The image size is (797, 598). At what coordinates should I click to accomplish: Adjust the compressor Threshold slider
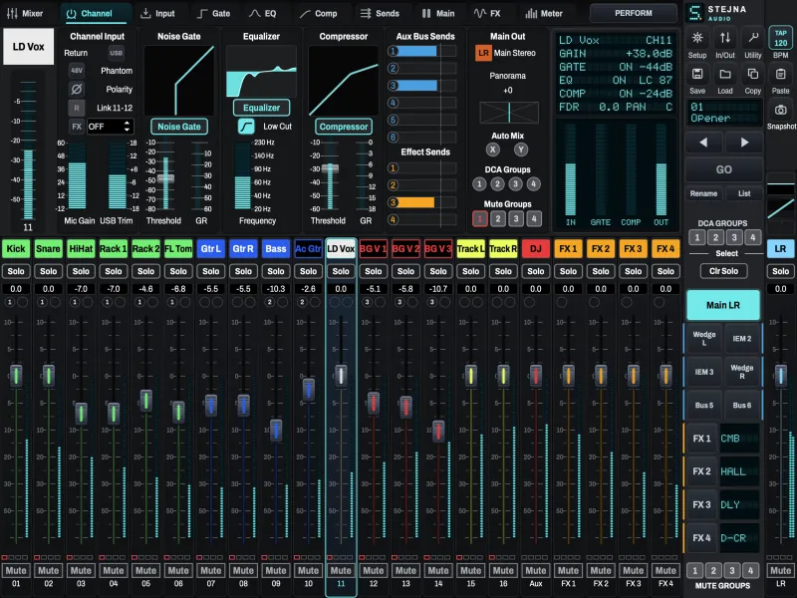pos(330,168)
